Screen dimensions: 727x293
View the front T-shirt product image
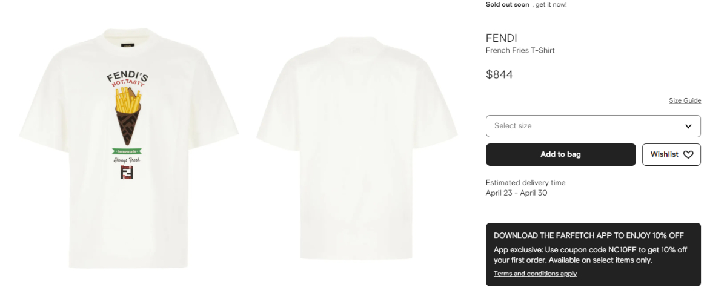point(128,146)
